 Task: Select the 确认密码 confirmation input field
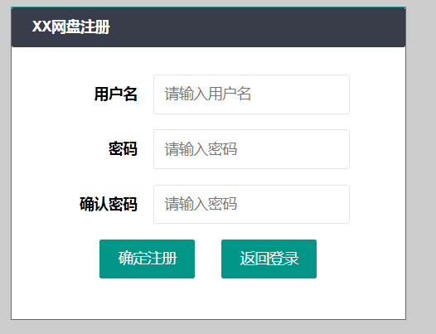(x=251, y=204)
